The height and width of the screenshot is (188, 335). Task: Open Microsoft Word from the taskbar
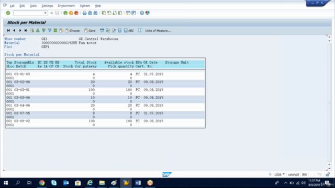tap(138, 183)
